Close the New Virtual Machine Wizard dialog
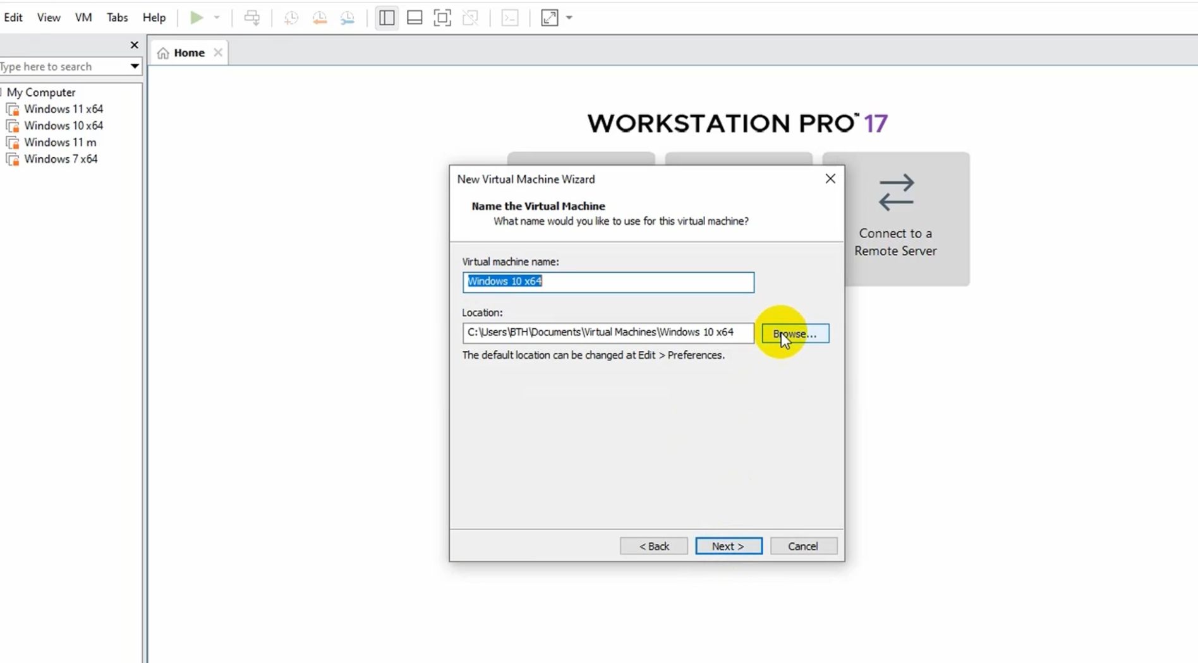The width and height of the screenshot is (1198, 663). pos(830,179)
